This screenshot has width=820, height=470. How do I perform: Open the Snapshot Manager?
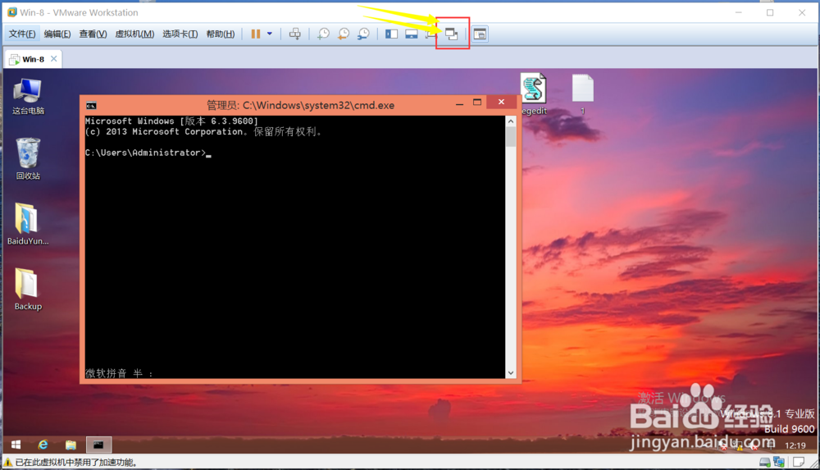(x=363, y=34)
